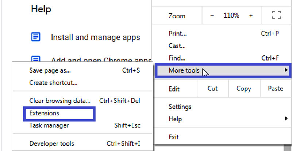
Task: Open Settings from the Chrome menu
Action: [180, 107]
